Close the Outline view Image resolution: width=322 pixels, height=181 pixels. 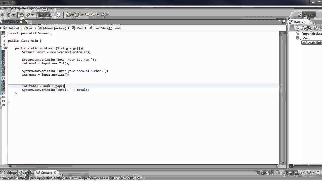coord(307,22)
